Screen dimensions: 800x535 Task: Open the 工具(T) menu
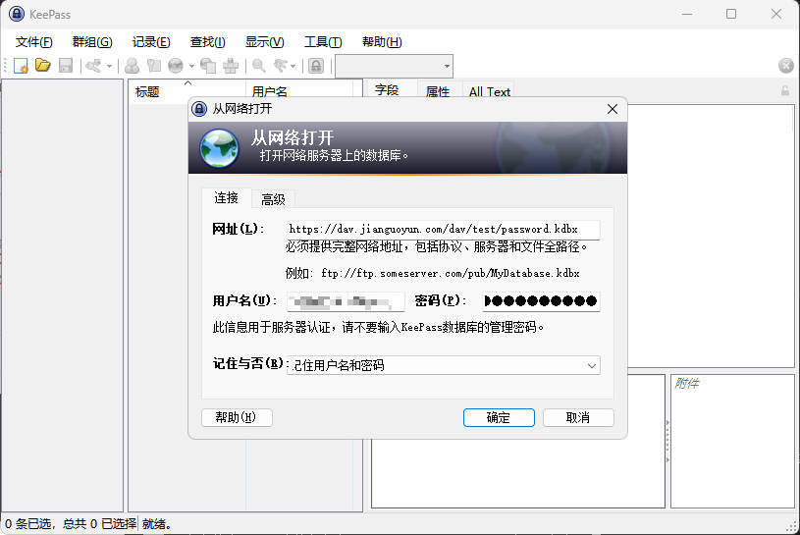coord(323,42)
